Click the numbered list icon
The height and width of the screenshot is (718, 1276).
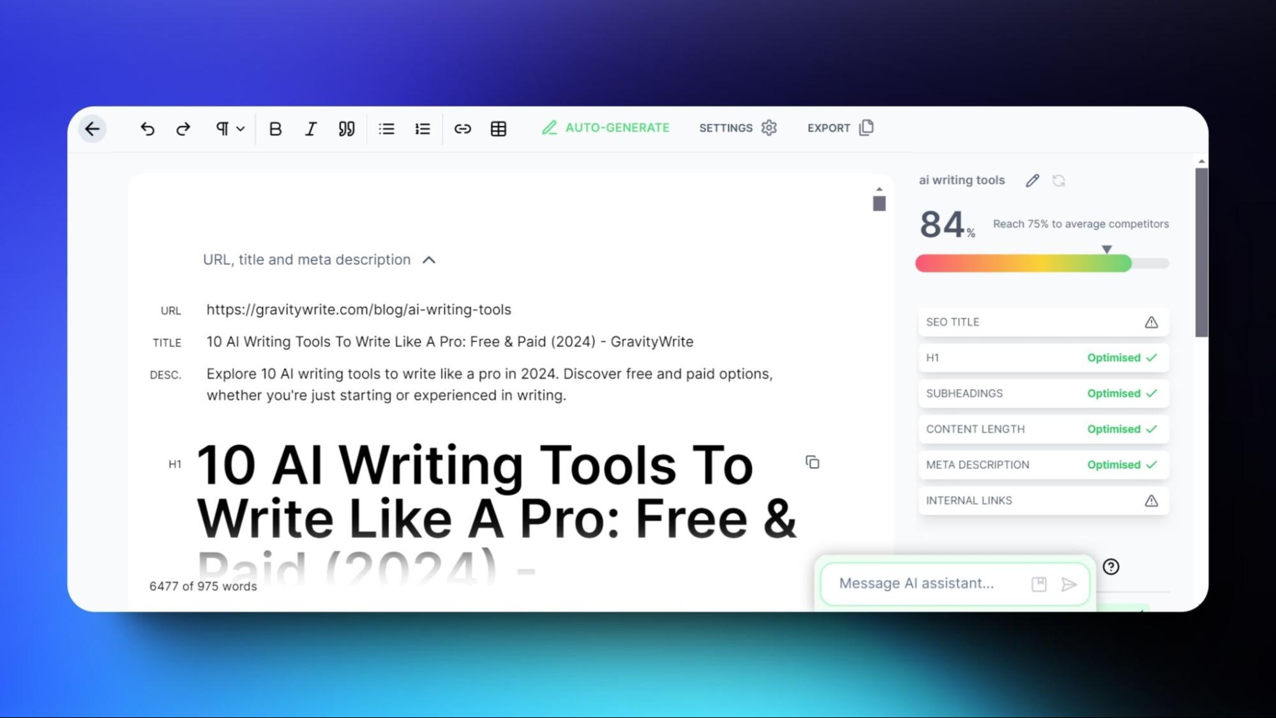tap(423, 128)
